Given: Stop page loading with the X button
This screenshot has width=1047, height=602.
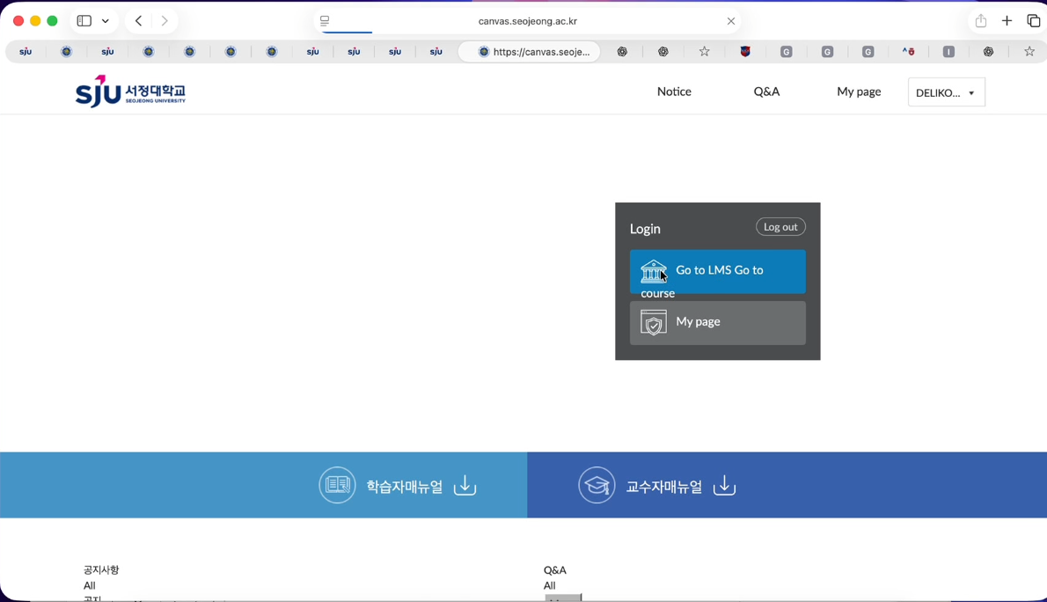Looking at the screenshot, I should 731,21.
